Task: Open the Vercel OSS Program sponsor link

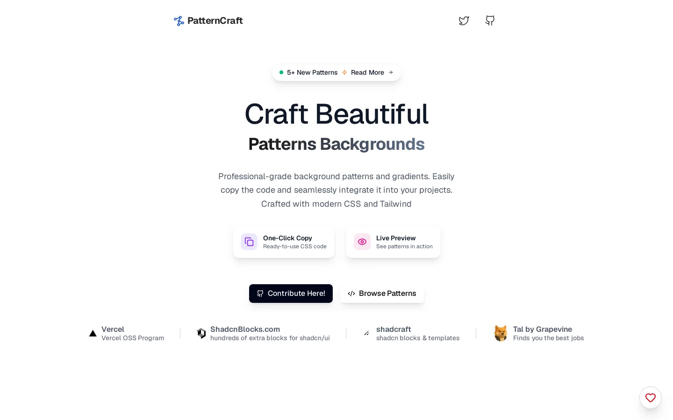Action: pyautogui.click(x=127, y=333)
